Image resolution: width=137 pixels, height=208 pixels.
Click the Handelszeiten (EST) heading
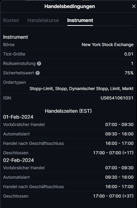[x=68, y=111]
